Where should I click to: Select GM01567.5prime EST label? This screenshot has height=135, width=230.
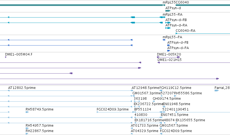click(174, 126)
